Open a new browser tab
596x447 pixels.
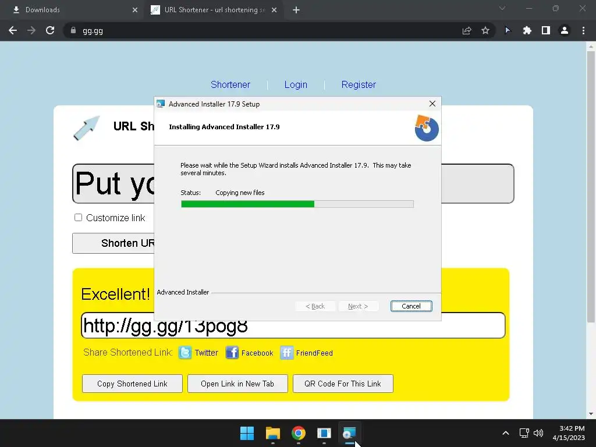[x=296, y=10]
